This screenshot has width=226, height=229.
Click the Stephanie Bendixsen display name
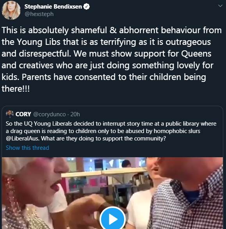pyautogui.click(x=53, y=7)
